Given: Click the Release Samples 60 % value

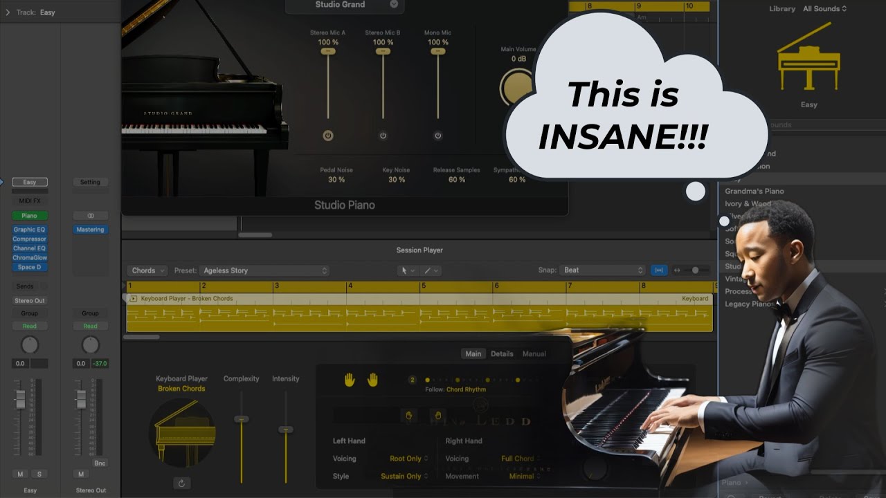Looking at the screenshot, I should point(457,180).
